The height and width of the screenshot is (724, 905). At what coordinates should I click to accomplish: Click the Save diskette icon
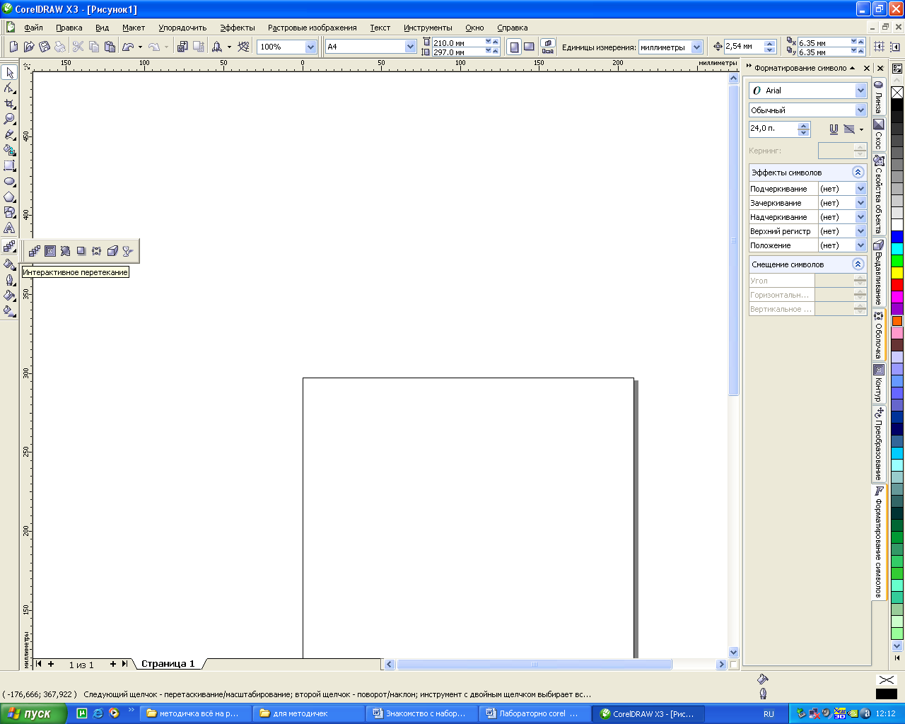click(x=45, y=47)
